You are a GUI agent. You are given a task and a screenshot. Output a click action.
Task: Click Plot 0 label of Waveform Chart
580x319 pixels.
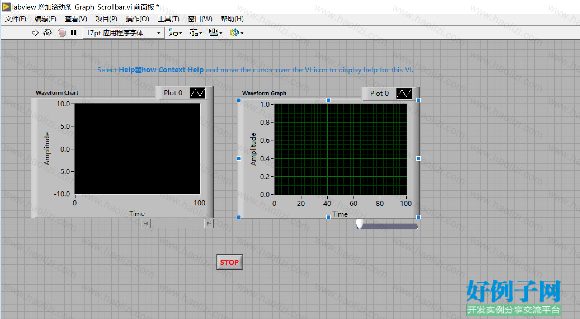coord(173,93)
